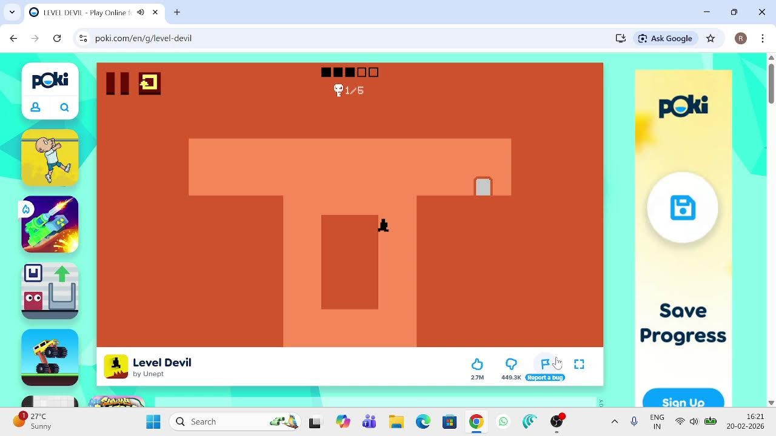Open File Explorer from taskbar
The width and height of the screenshot is (776, 436).
(x=396, y=421)
